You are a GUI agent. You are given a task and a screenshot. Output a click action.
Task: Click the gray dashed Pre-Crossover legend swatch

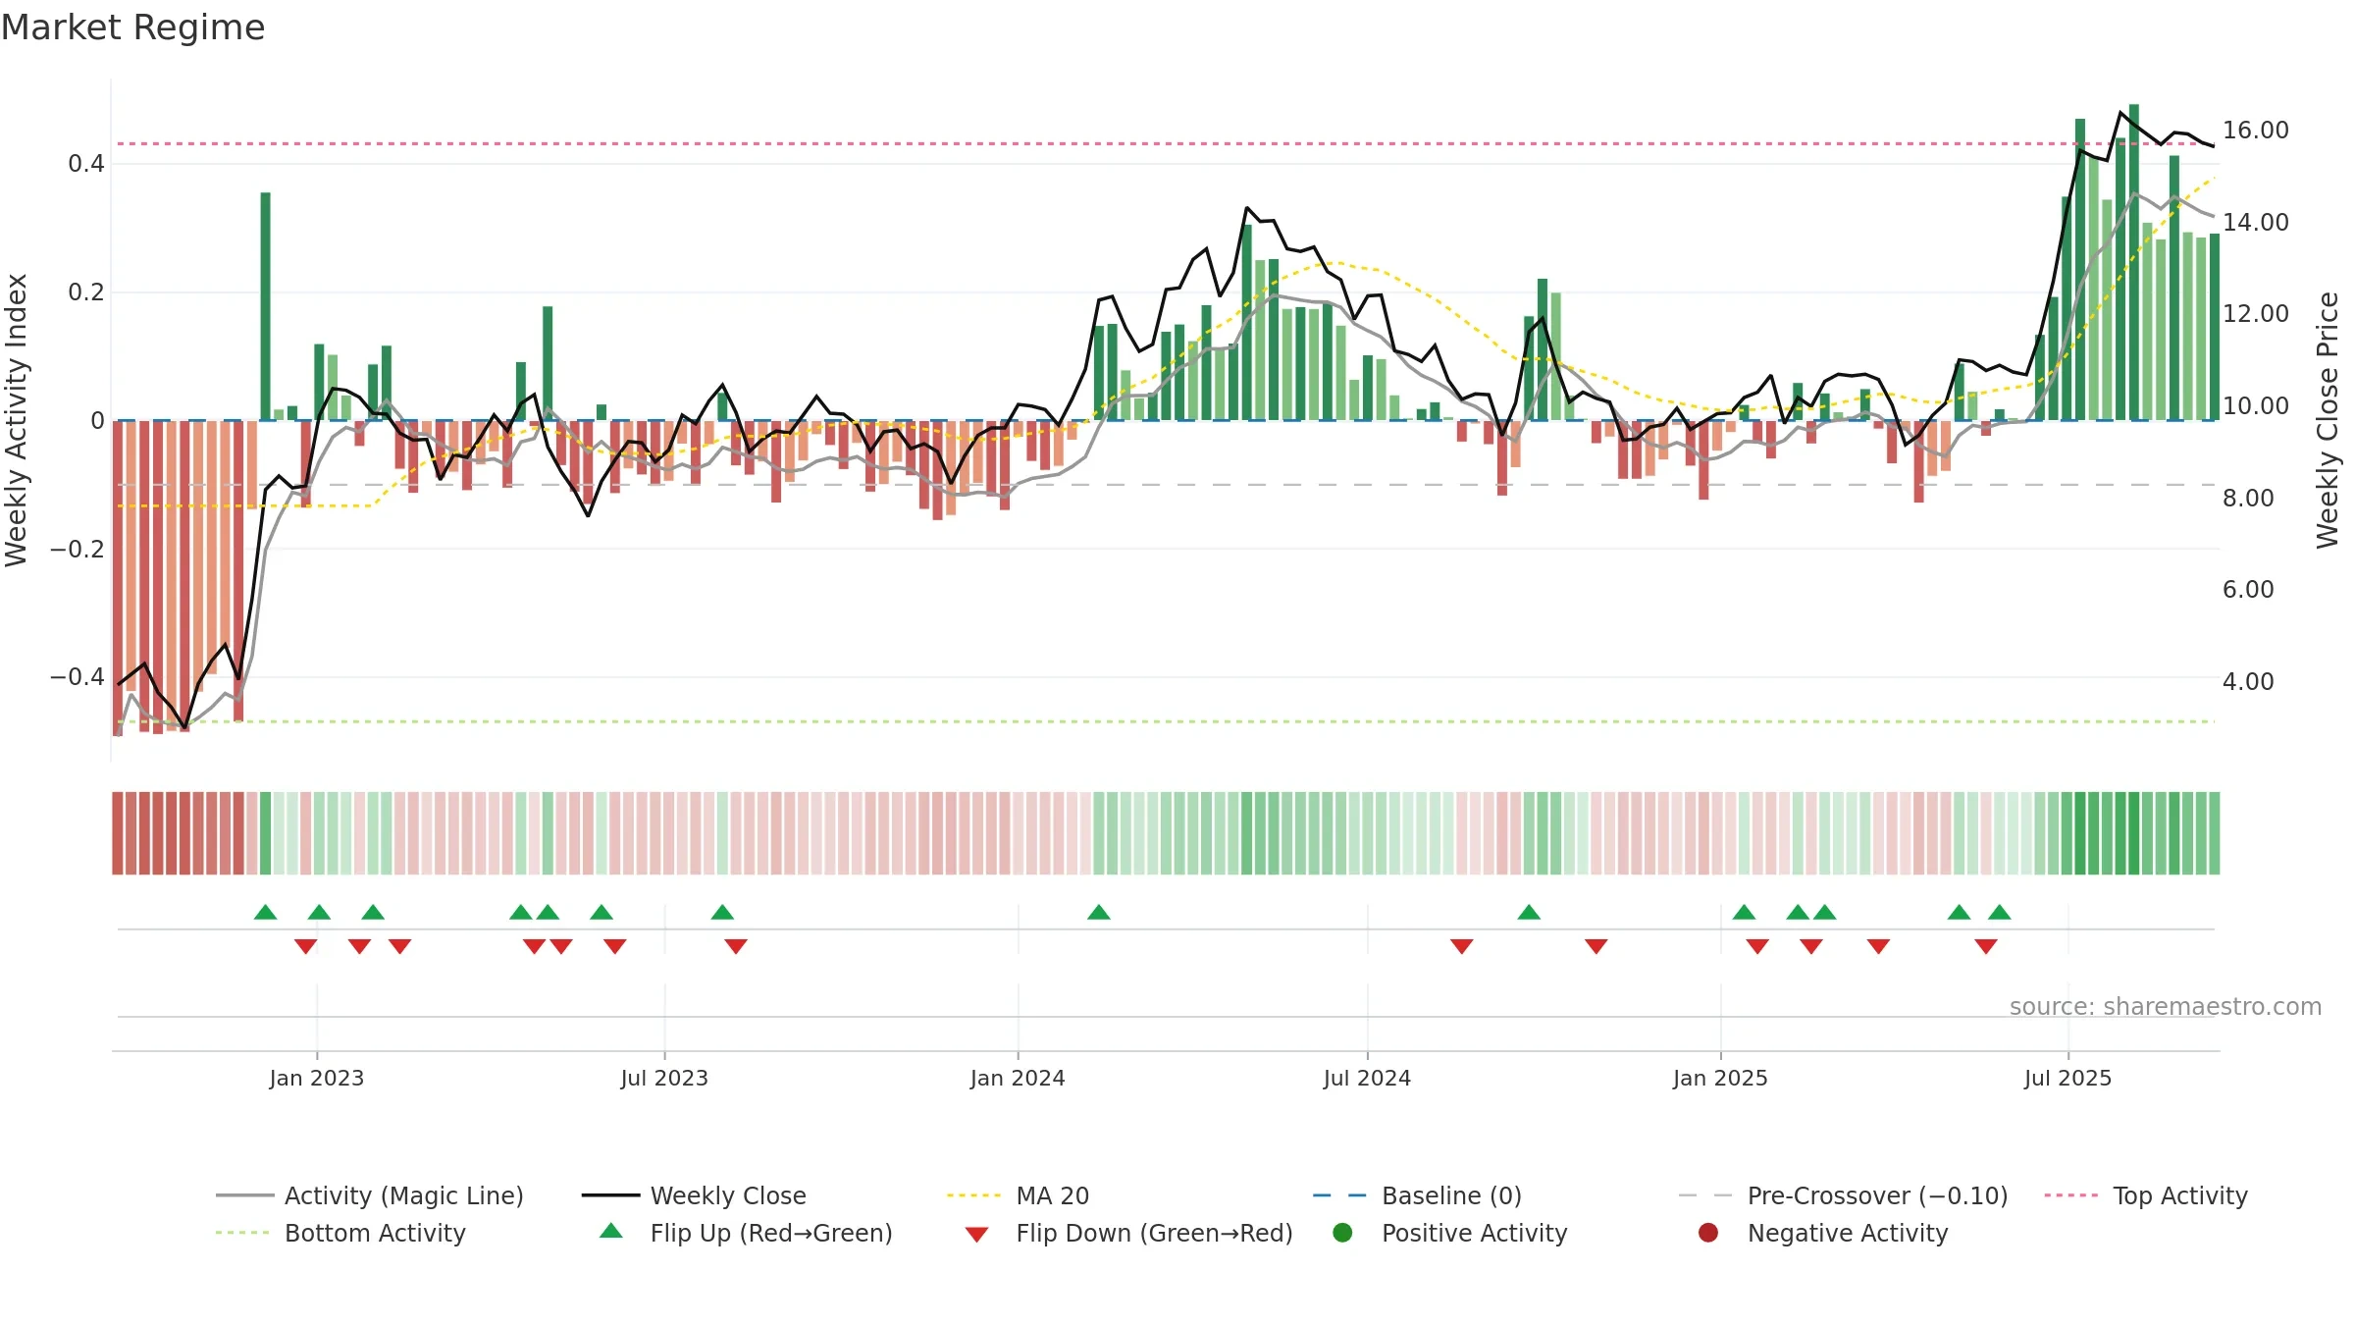(x=1705, y=1195)
